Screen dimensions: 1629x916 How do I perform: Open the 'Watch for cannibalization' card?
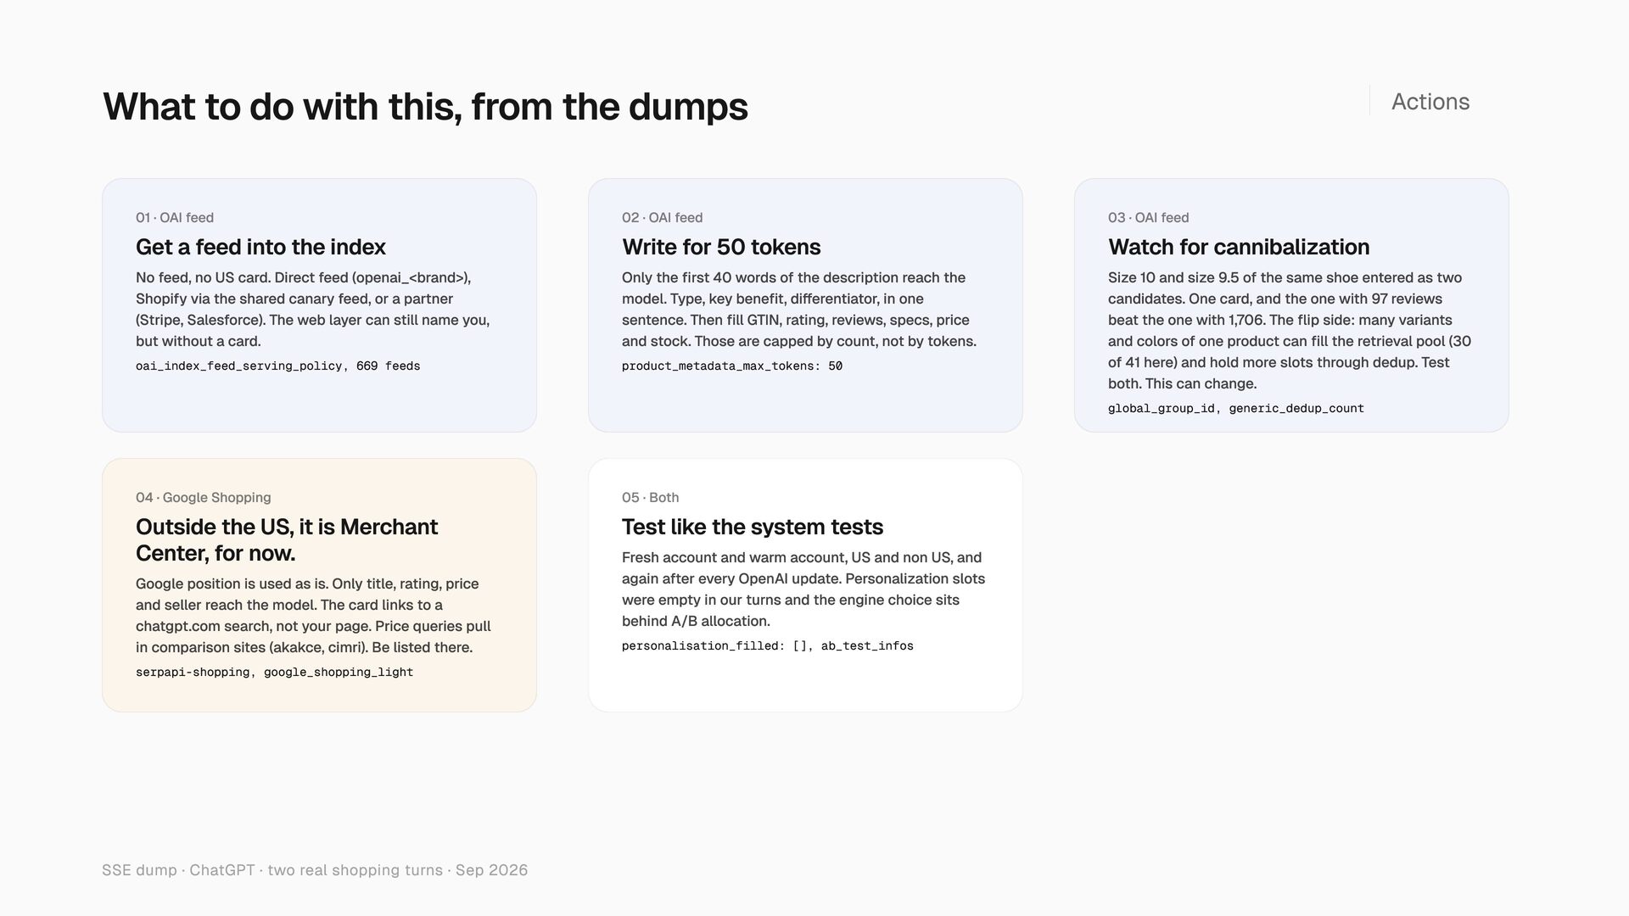click(1291, 305)
